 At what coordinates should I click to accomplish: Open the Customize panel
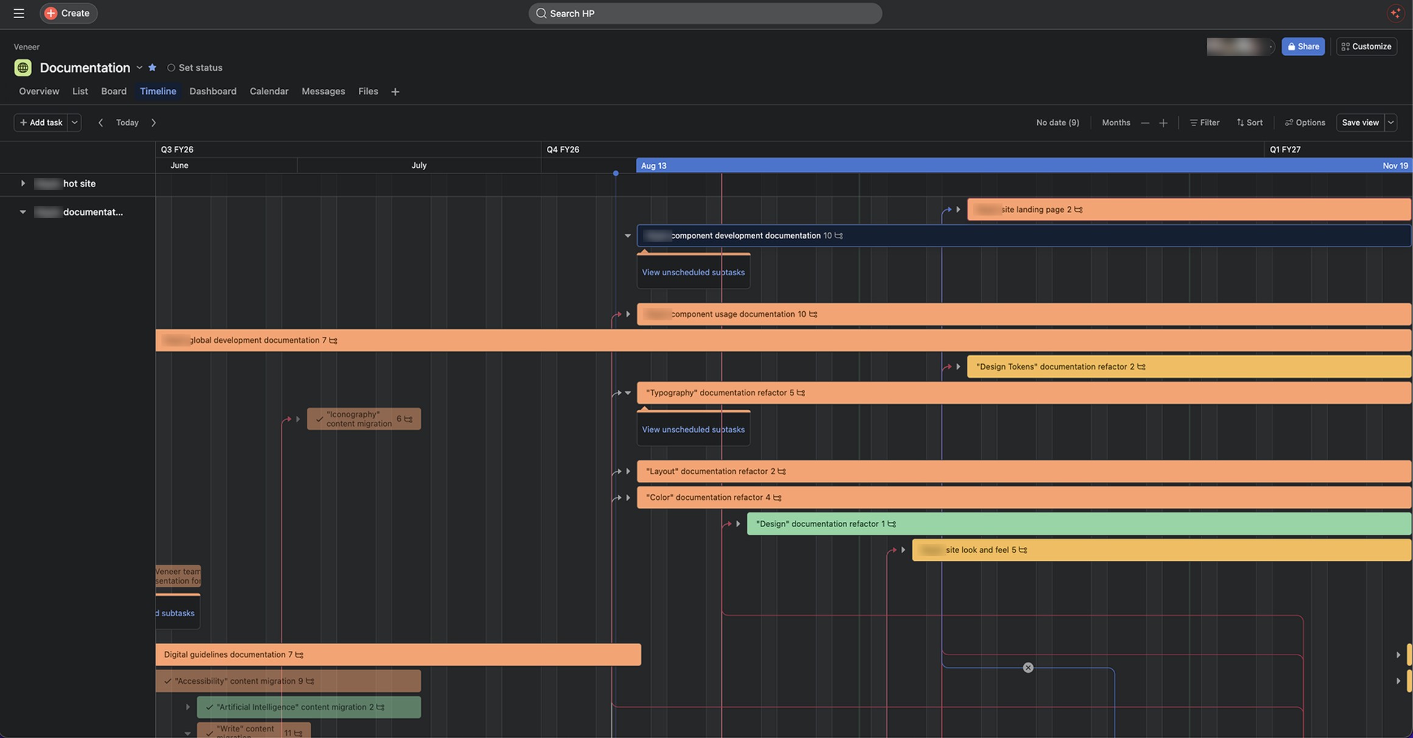[x=1366, y=46]
